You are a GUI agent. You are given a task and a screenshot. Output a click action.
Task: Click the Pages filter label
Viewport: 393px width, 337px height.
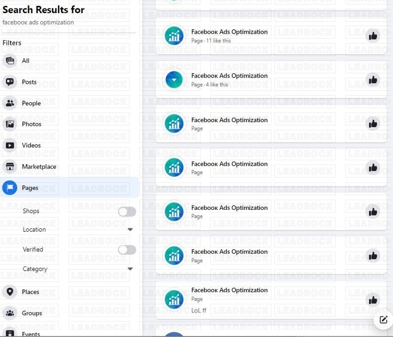[x=30, y=188]
